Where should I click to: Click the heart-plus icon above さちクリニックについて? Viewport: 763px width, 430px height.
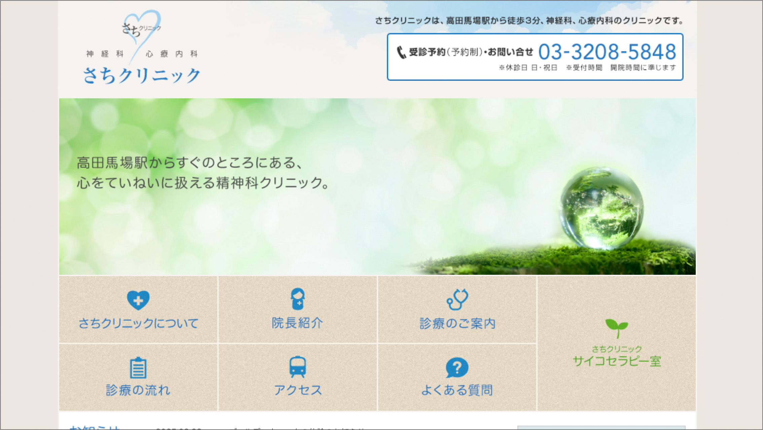click(138, 300)
